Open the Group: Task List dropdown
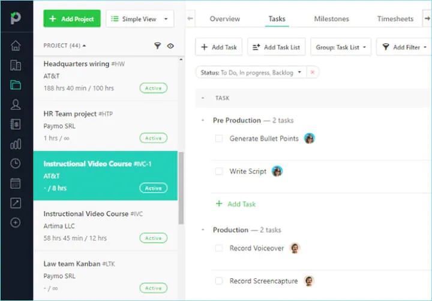Viewport: 432px width, 301px height. [x=341, y=47]
